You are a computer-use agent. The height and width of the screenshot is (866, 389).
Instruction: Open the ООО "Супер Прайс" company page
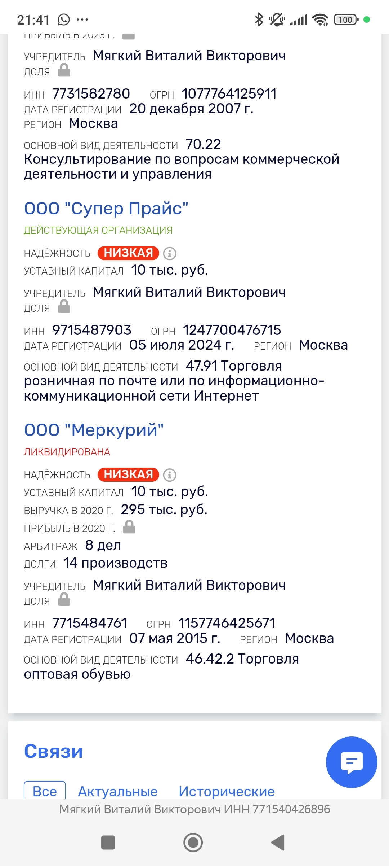tap(106, 209)
